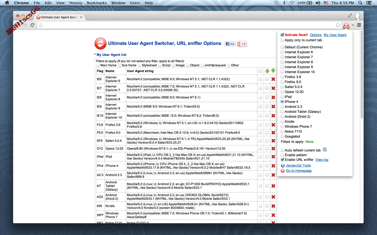Open the Users menu
This screenshot has width=377, height=235.
(135, 3)
